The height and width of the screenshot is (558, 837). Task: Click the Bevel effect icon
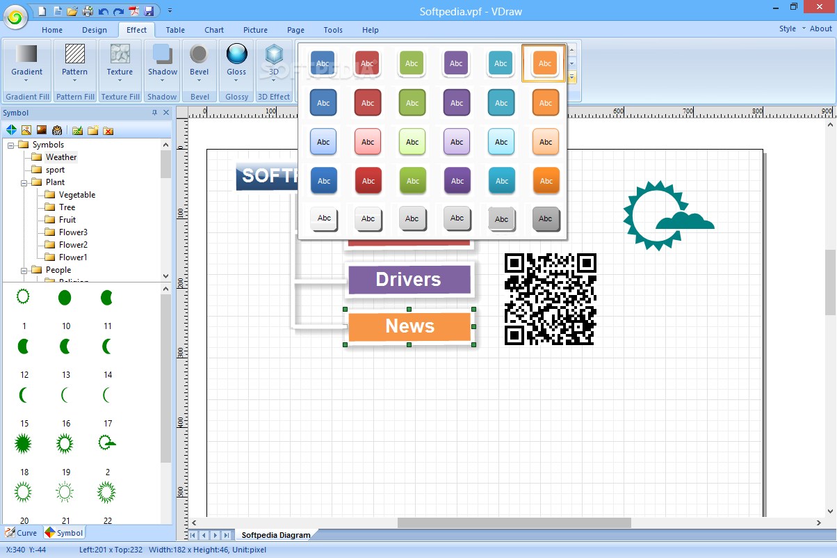coord(200,54)
